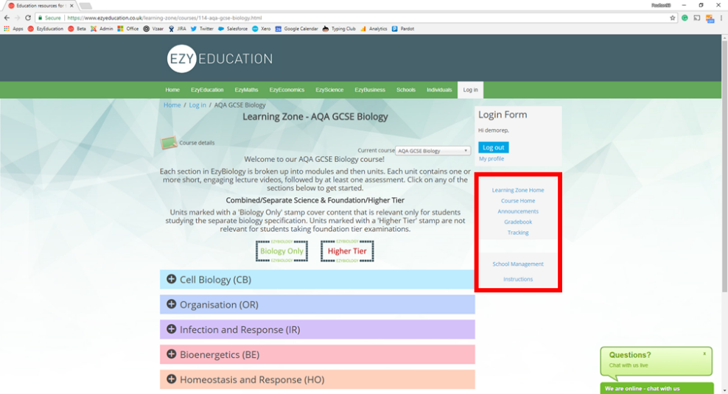Open the EzyBusiness nav menu item

[370, 90]
